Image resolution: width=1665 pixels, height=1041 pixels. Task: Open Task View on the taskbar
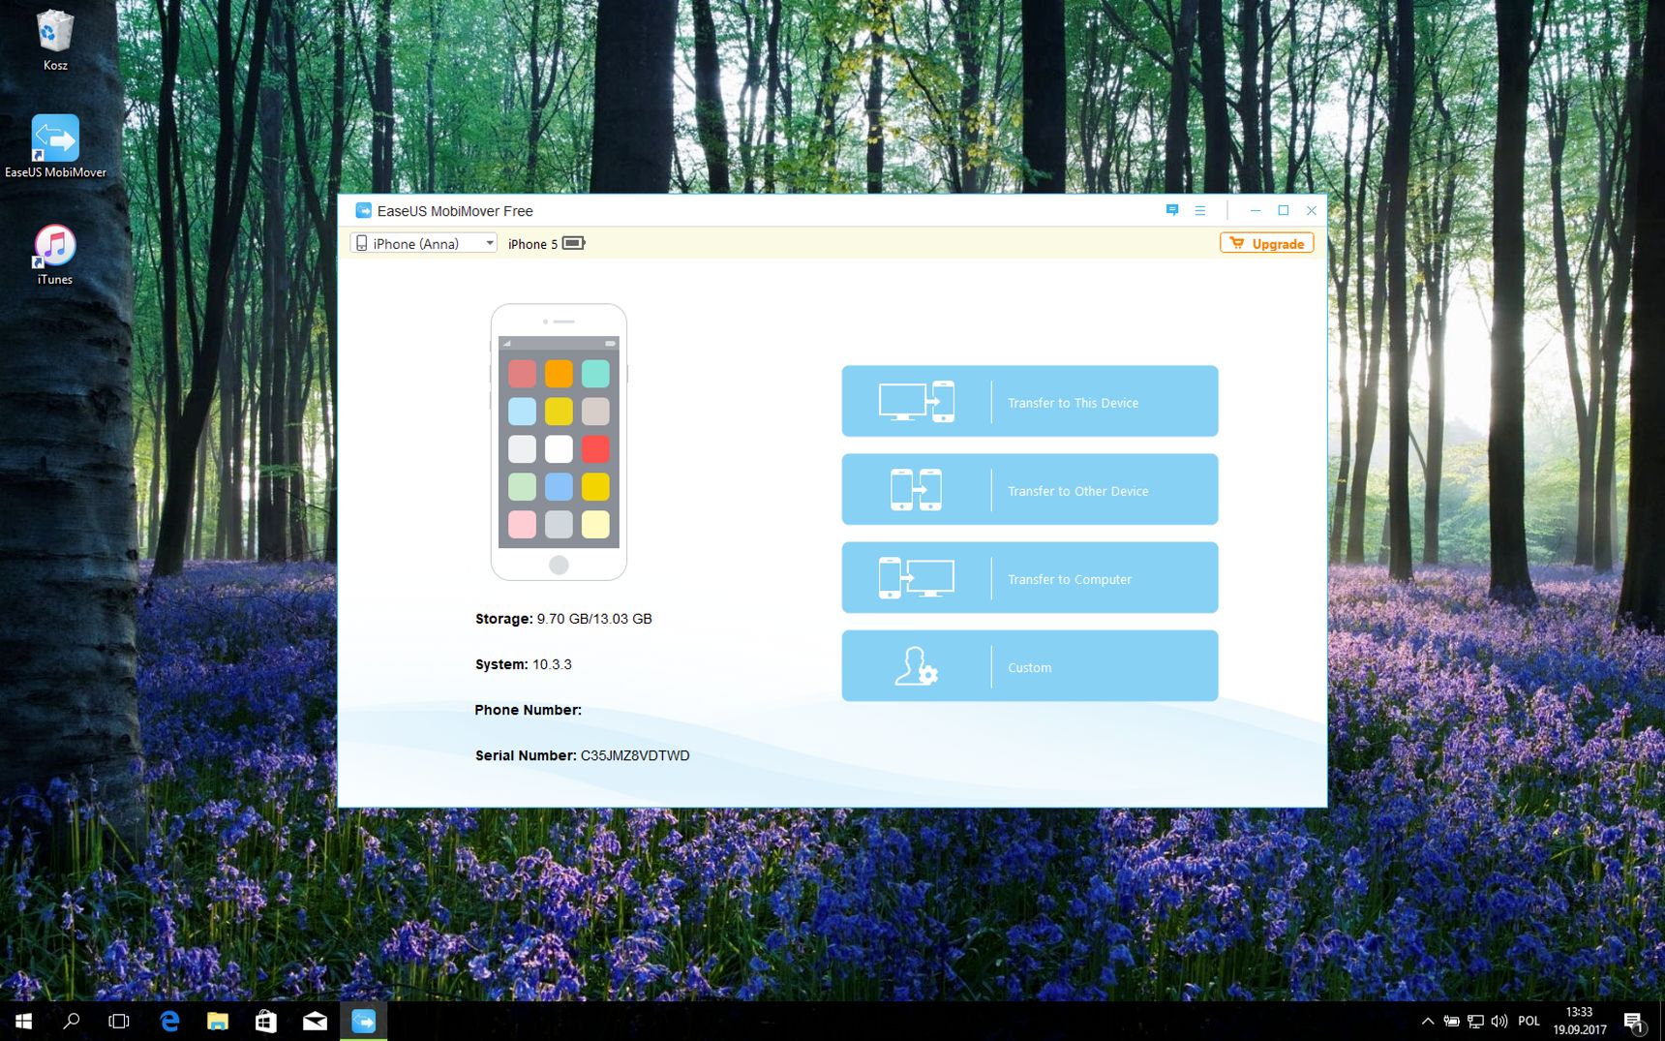click(x=119, y=1021)
